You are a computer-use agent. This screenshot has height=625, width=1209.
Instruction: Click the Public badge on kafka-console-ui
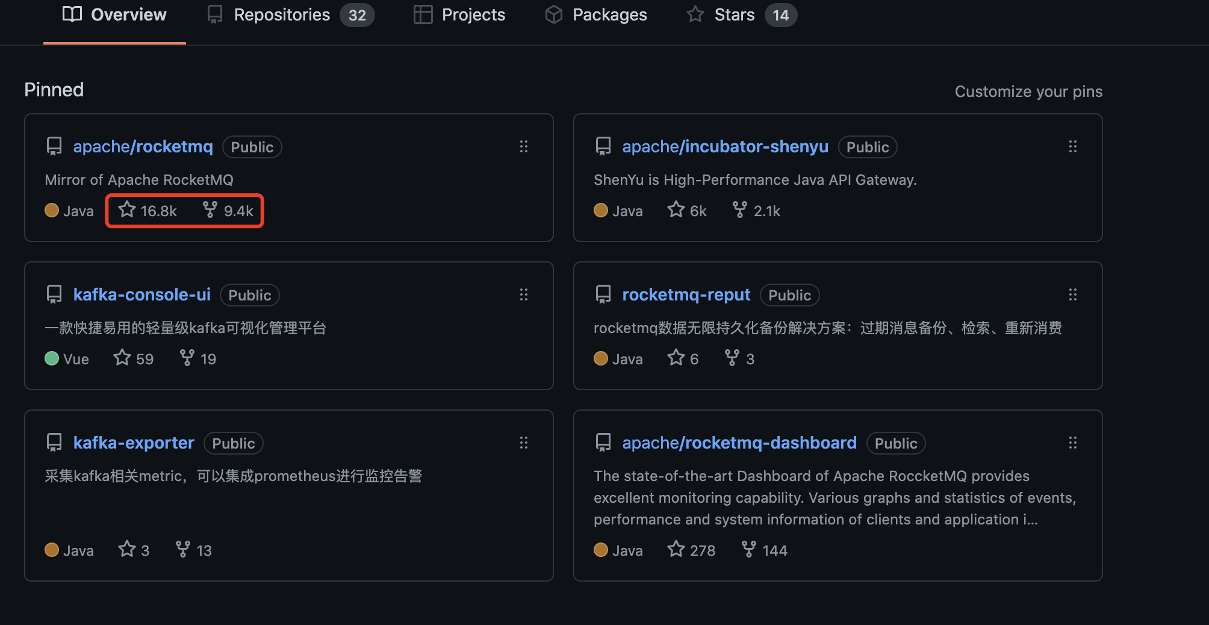(250, 295)
